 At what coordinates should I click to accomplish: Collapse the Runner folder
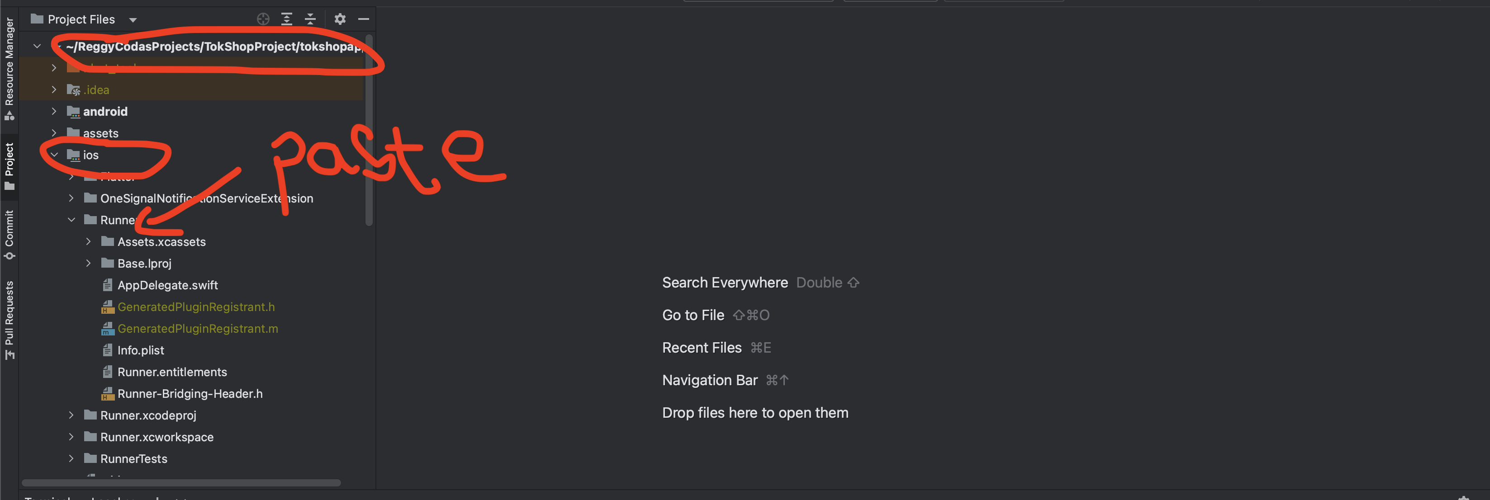coord(72,220)
